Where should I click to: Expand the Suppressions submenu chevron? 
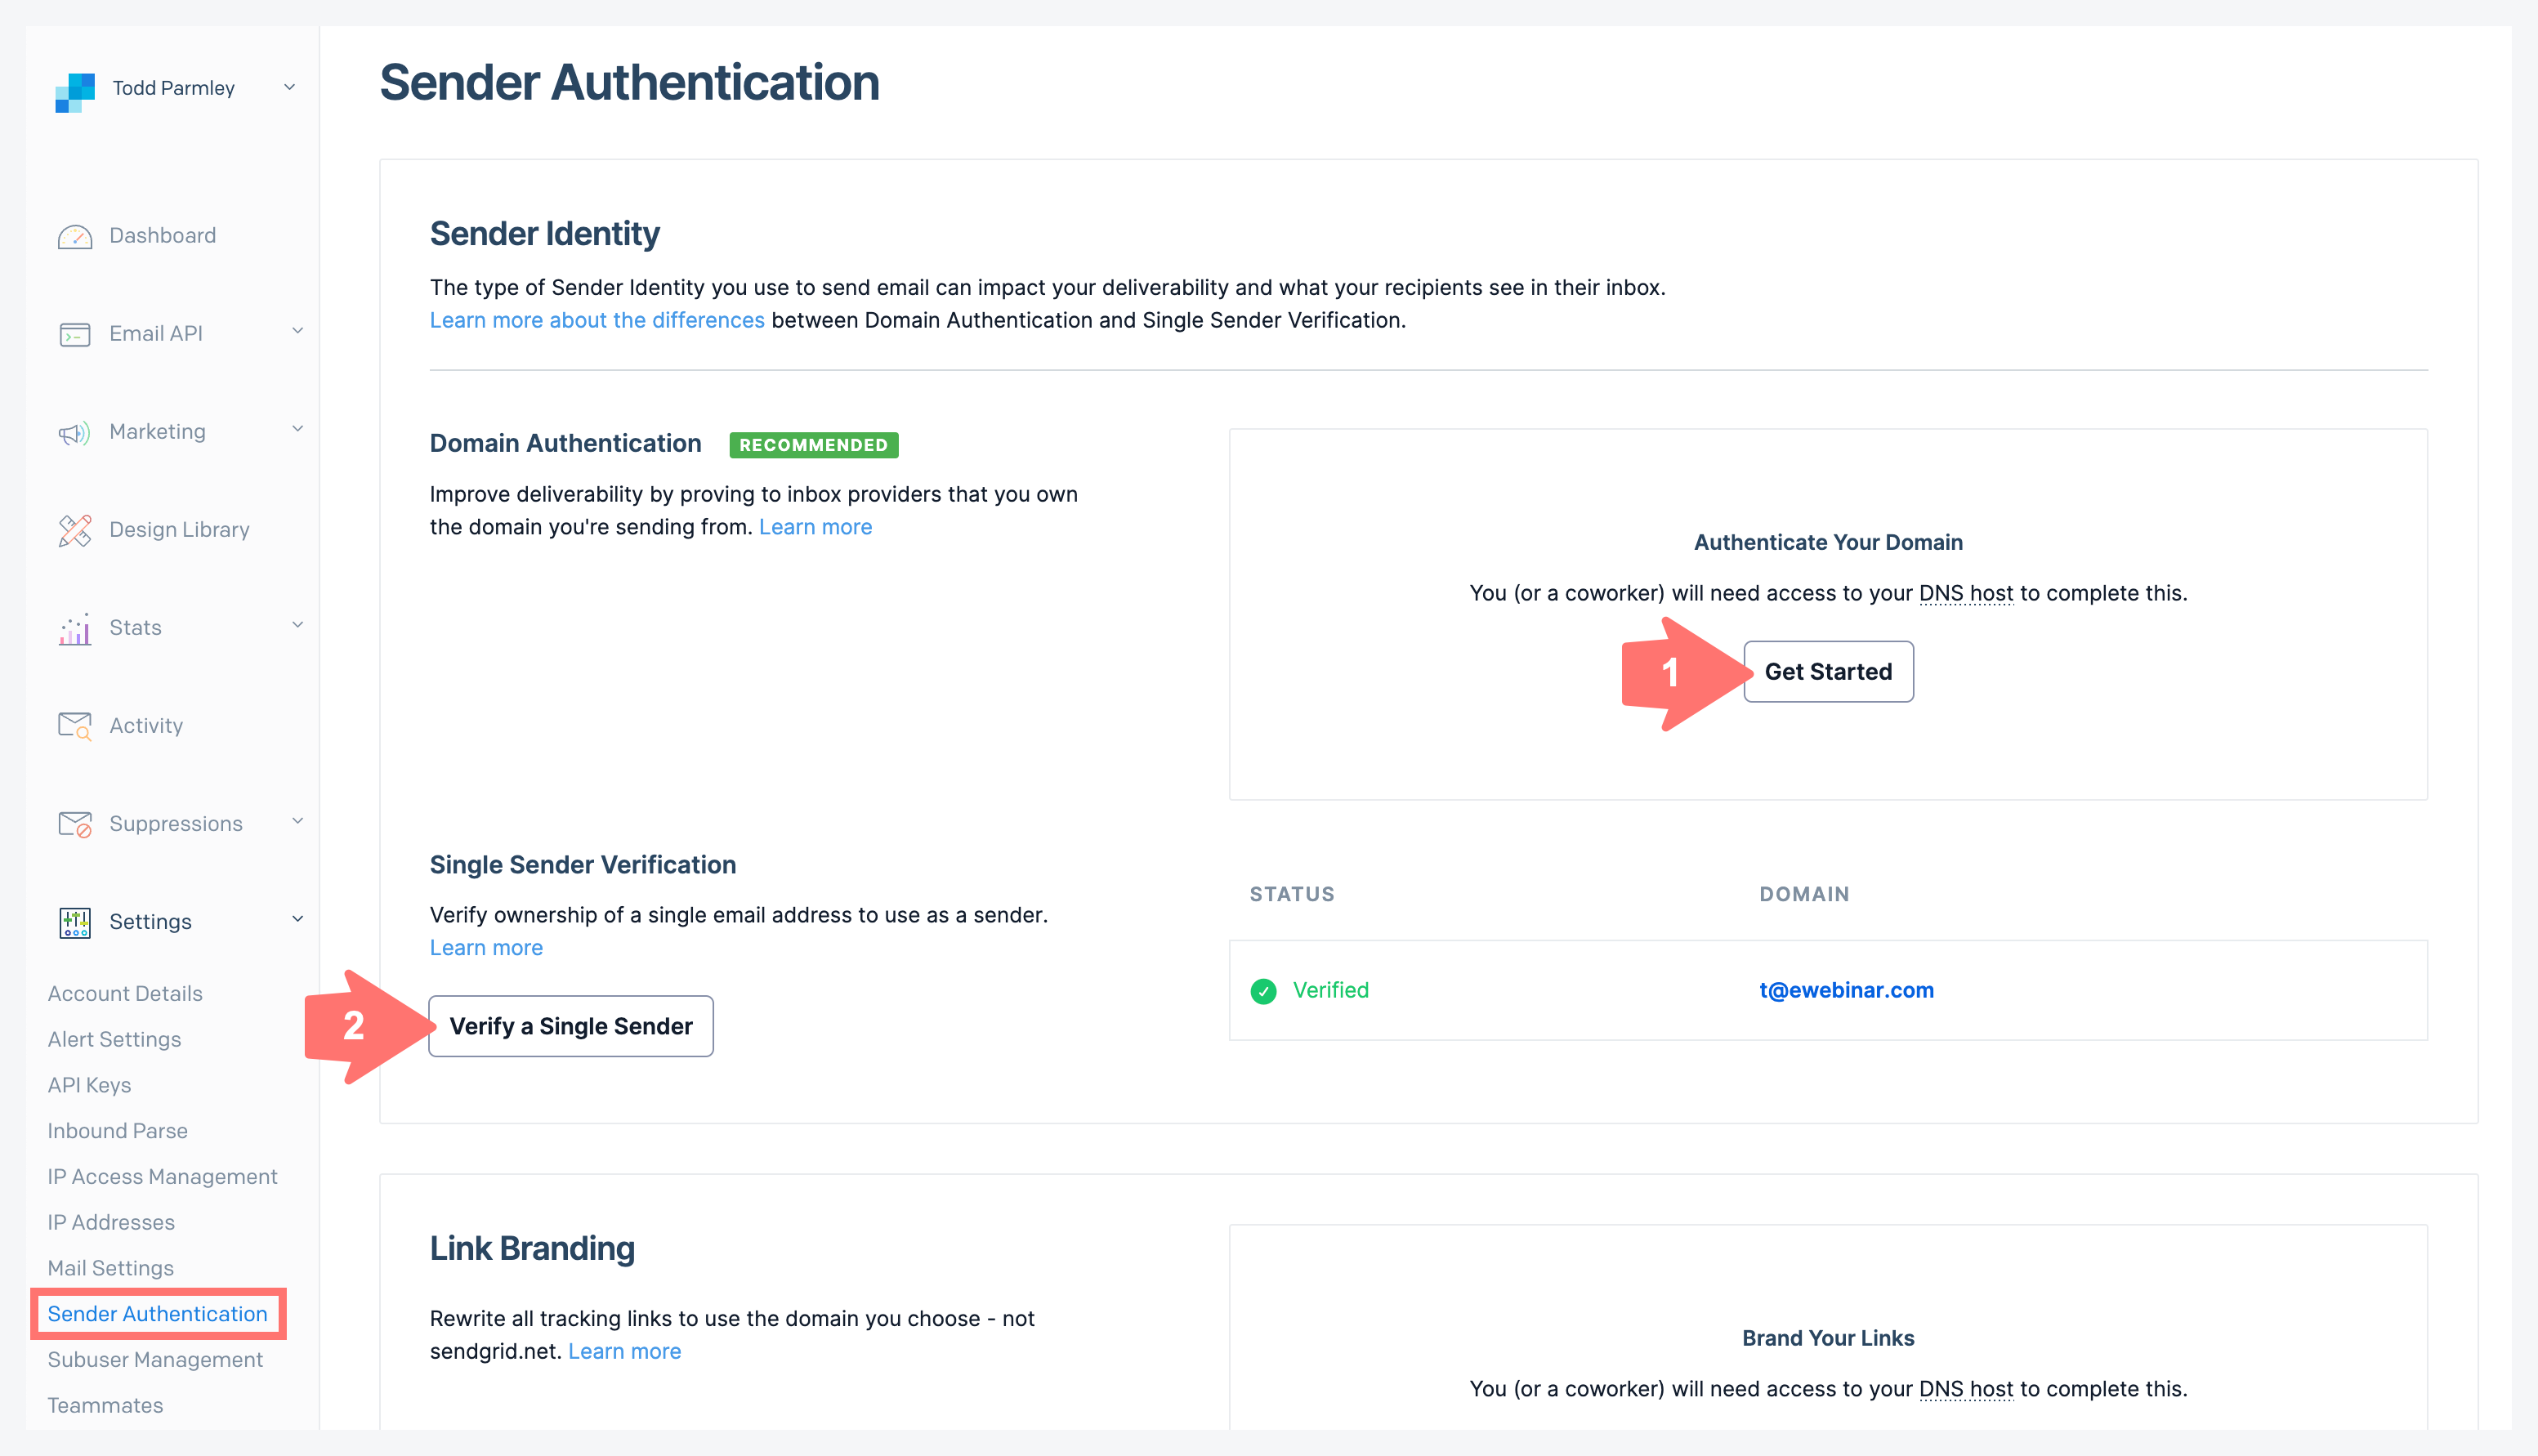tap(297, 821)
